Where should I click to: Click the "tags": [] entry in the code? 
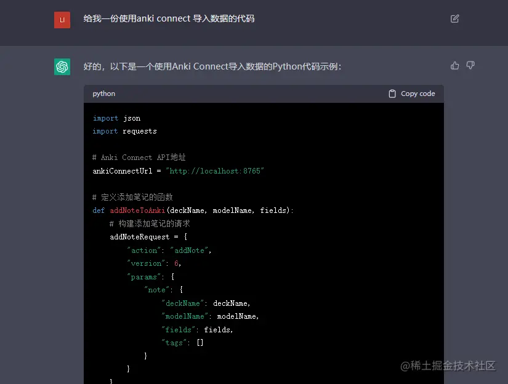(181, 342)
